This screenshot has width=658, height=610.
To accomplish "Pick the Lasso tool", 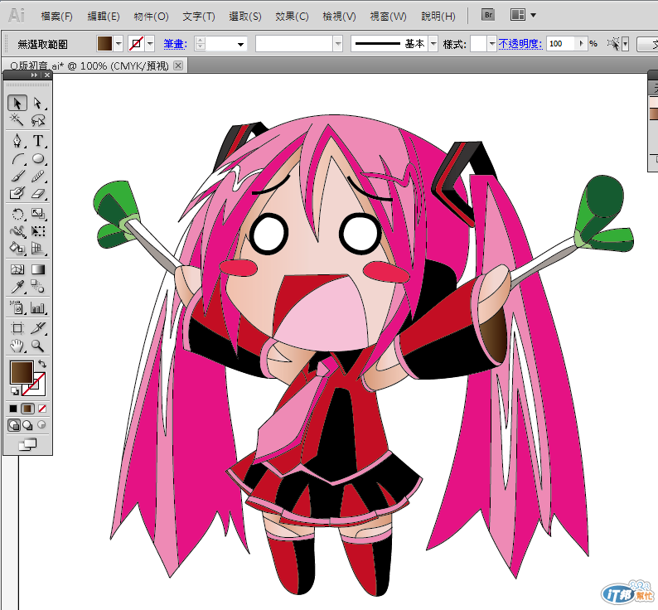I will coord(38,120).
